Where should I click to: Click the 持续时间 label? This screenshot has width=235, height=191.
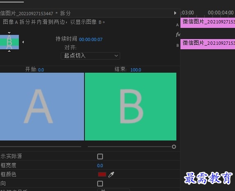pyautogui.click(x=66, y=39)
